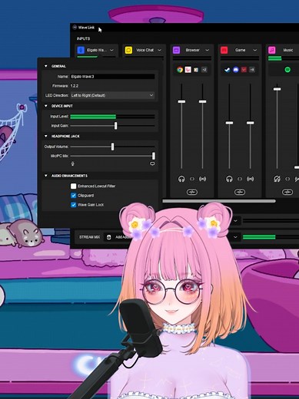
Task: Toggle the Browser channel fader link
Action: tap(192, 179)
